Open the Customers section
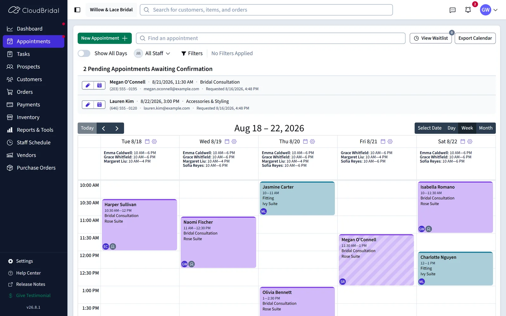The height and width of the screenshot is (316, 506). pos(34,79)
